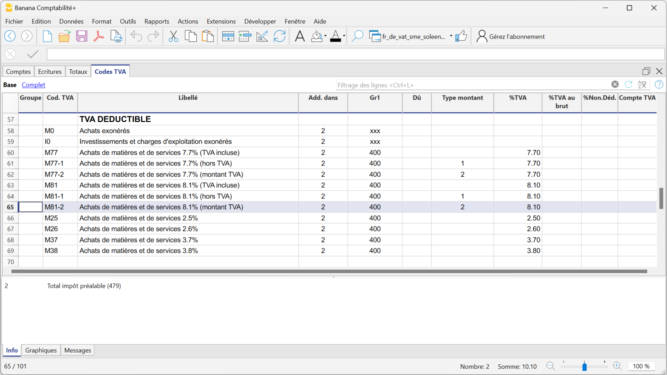Open the Find magnifier tool
The image size is (667, 375).
click(x=357, y=36)
